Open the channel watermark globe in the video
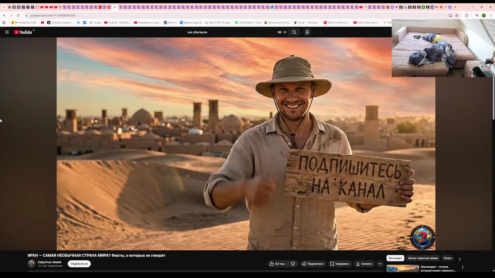The image size is (495, 278). click(x=422, y=237)
